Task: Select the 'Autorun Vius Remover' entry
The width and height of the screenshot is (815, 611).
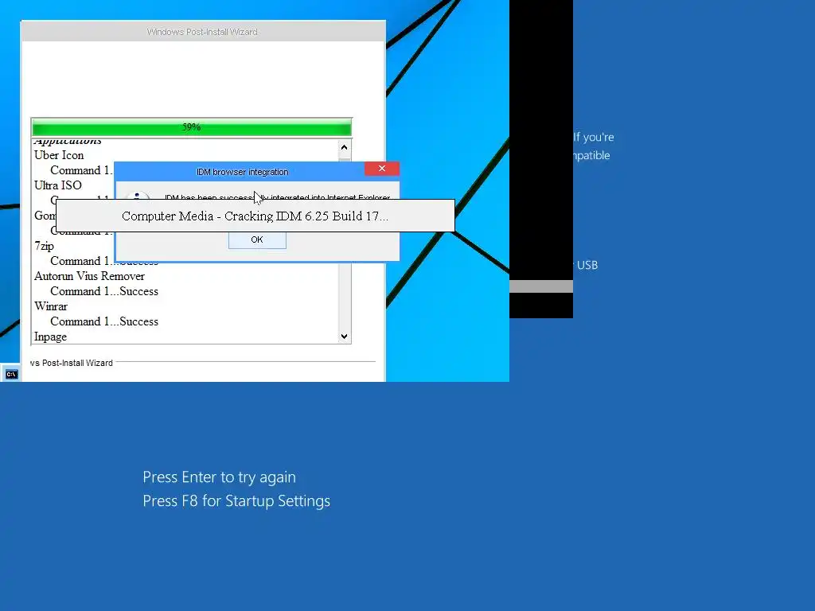Action: (89, 276)
